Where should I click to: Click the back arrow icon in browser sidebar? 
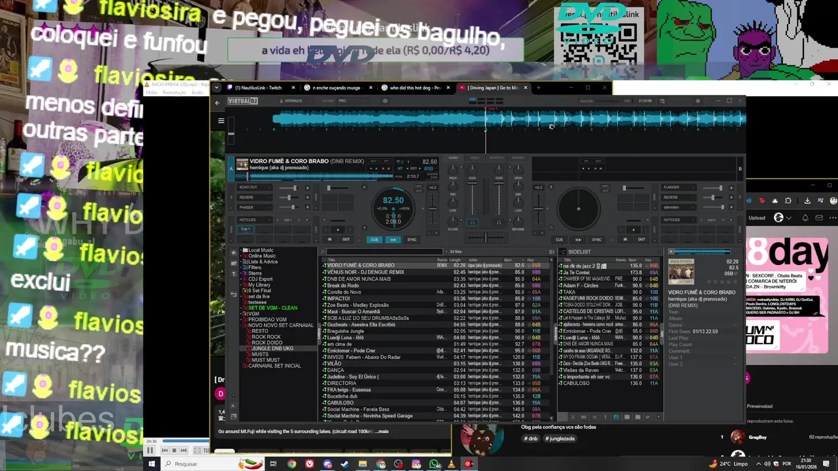coord(234,294)
